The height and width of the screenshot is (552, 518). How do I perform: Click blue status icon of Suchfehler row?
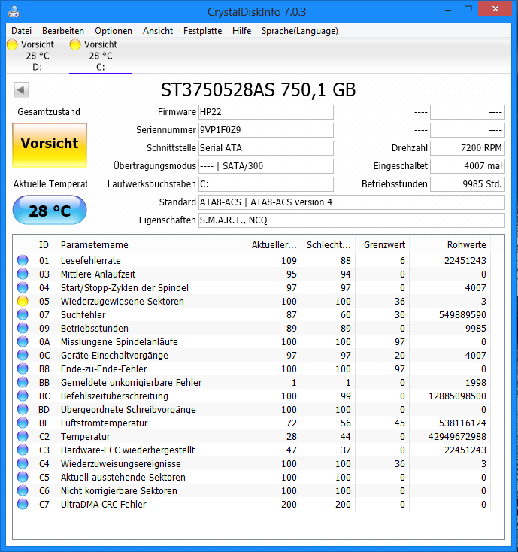pos(23,314)
